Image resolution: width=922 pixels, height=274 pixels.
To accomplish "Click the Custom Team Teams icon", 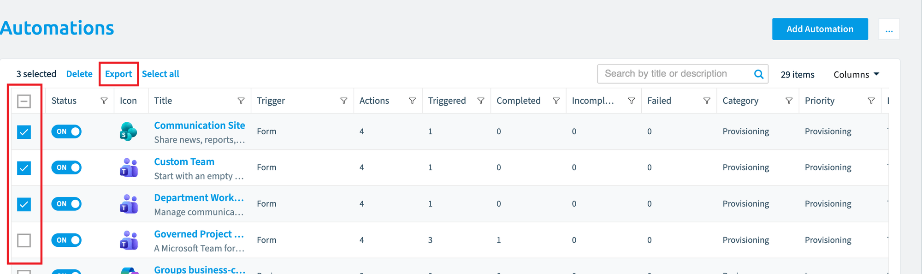I will click(129, 167).
